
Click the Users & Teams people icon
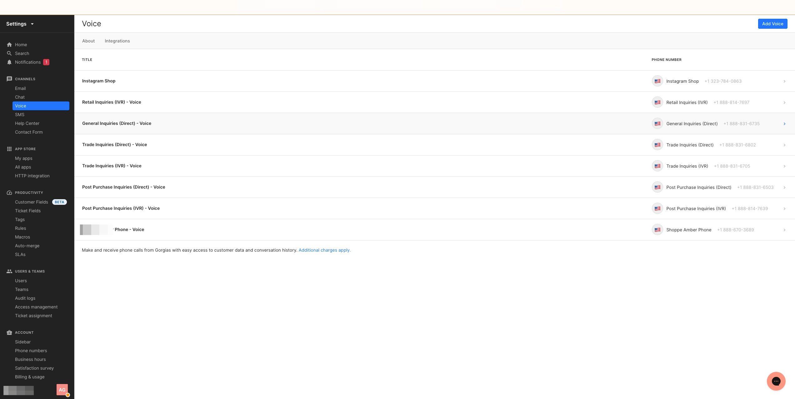tap(9, 271)
